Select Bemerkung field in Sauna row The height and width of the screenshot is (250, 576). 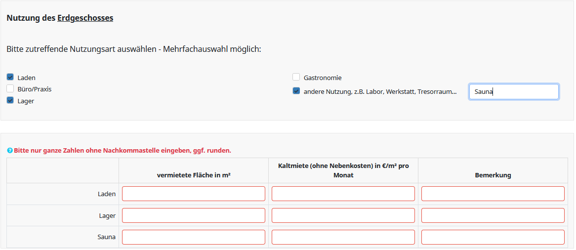point(493,237)
